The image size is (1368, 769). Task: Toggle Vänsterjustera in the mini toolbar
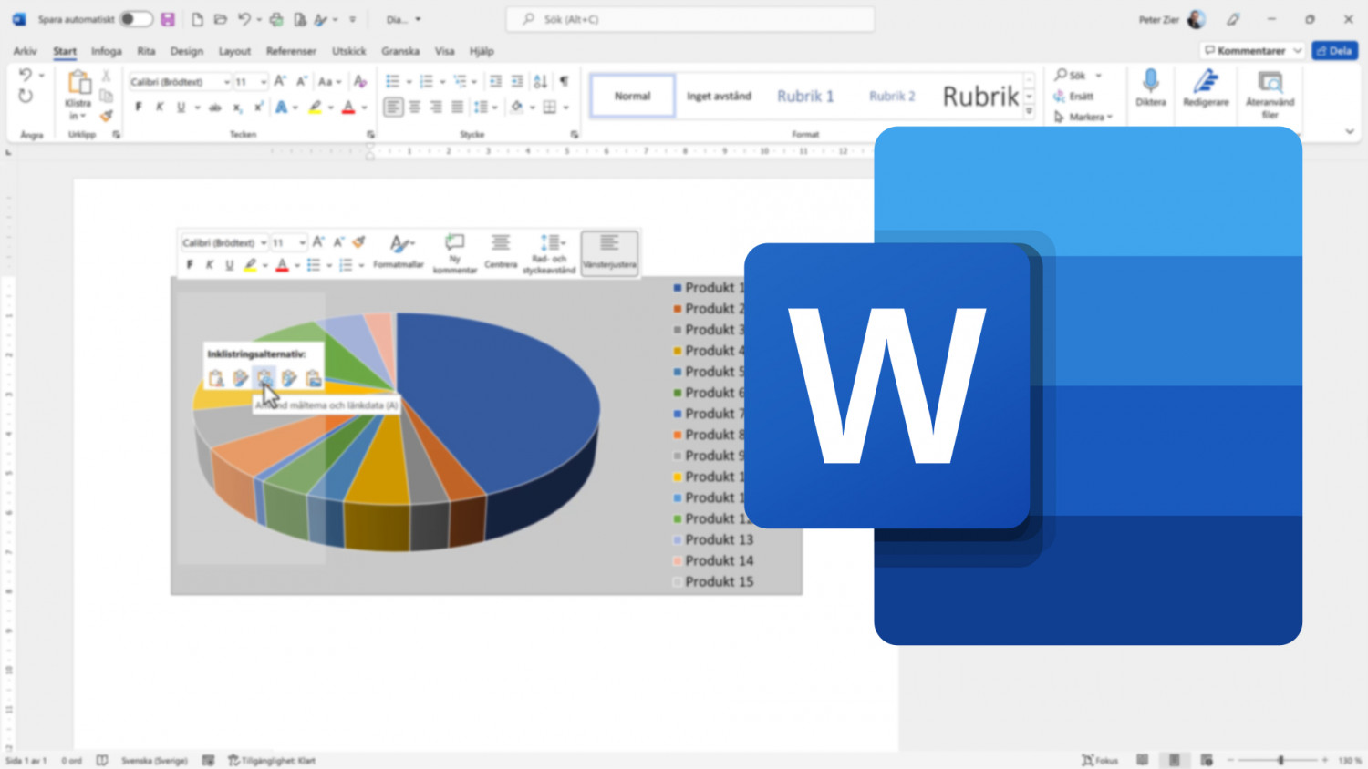click(609, 251)
